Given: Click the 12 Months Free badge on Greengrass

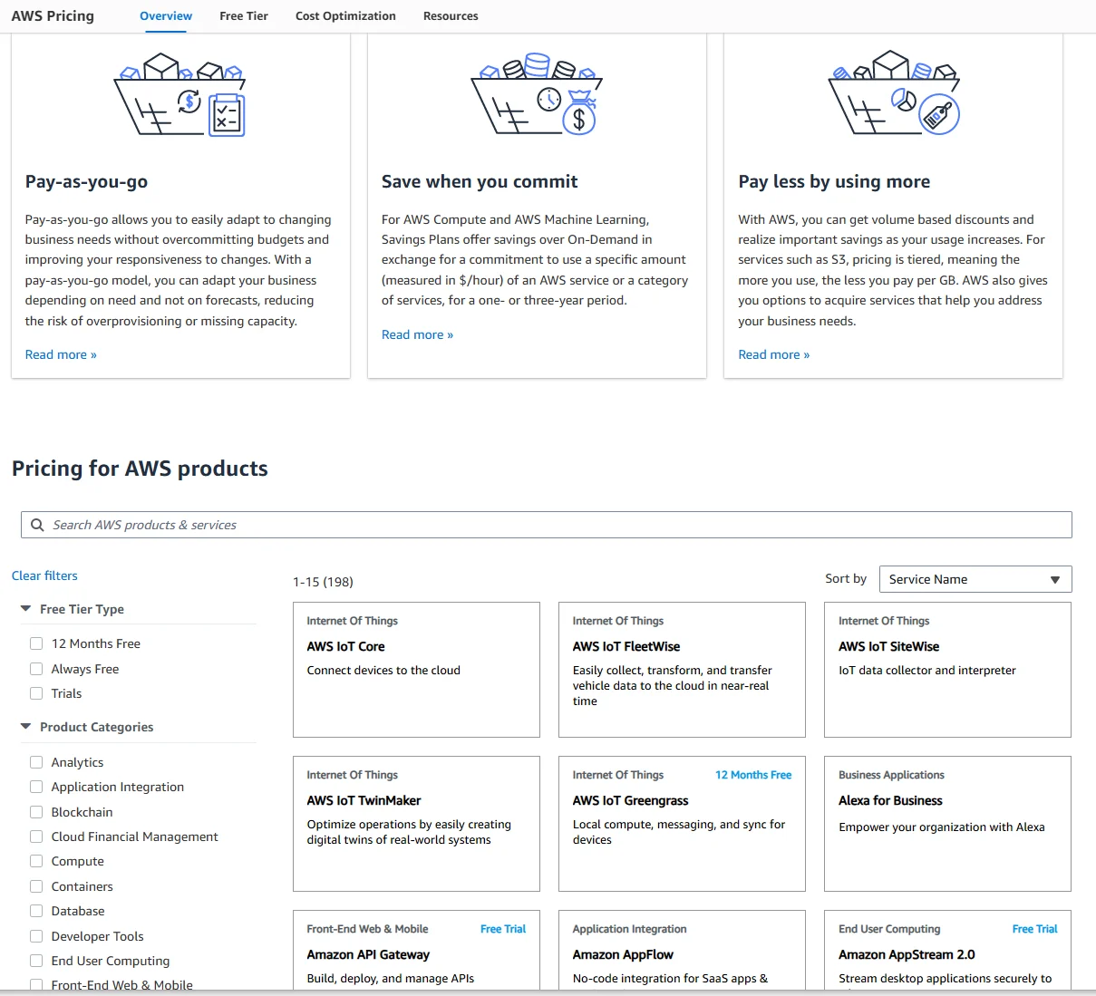Looking at the screenshot, I should [753, 775].
